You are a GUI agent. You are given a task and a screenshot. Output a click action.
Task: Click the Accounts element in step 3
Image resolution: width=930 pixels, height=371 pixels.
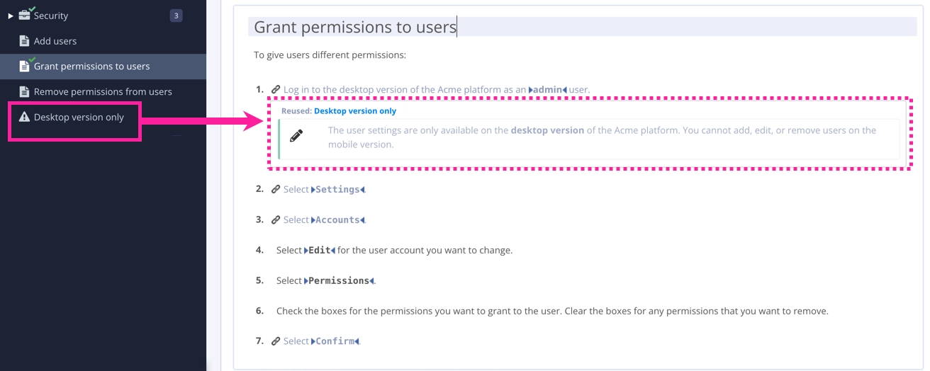coord(338,220)
